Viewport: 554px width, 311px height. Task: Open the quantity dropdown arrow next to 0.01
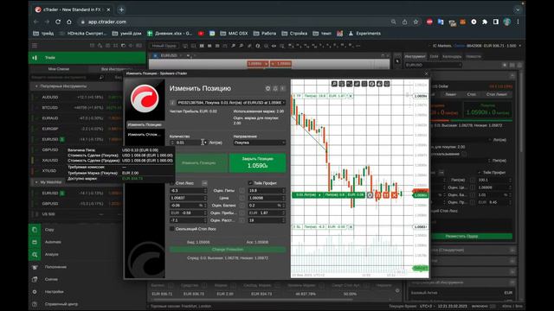(205, 143)
